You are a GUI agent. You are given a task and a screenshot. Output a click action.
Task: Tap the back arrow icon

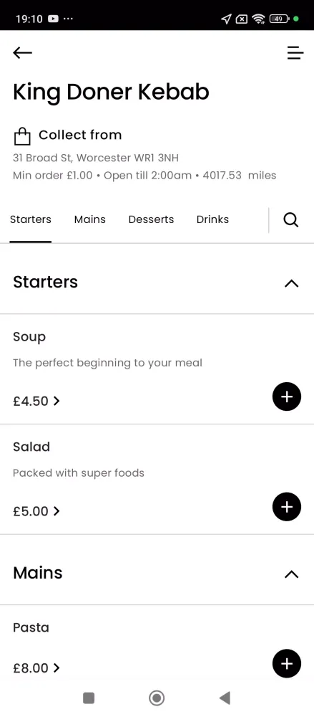[22, 53]
